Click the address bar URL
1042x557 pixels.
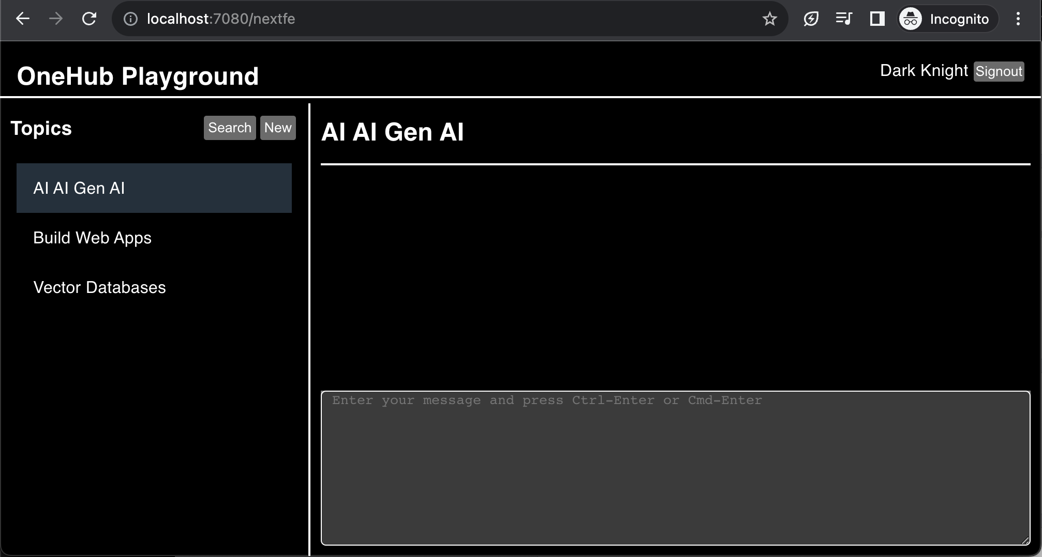pos(221,19)
